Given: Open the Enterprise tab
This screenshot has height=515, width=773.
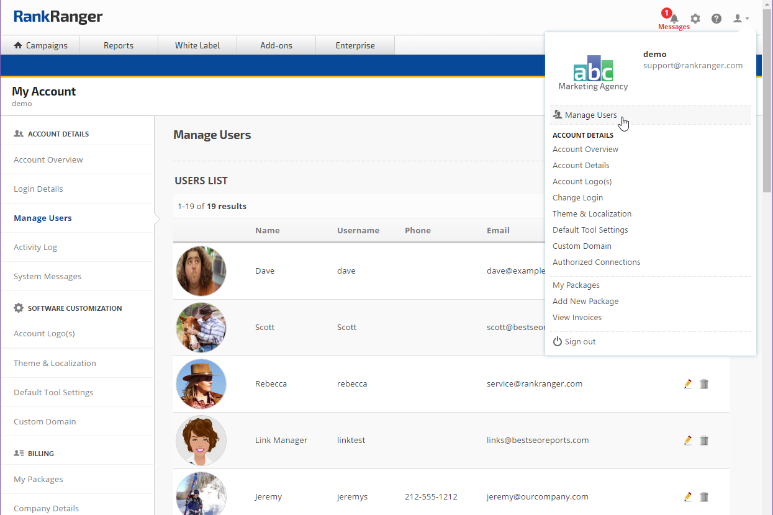Looking at the screenshot, I should point(355,45).
